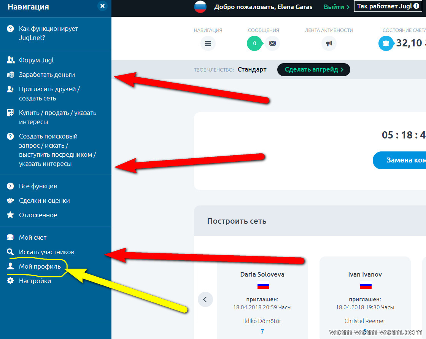Click the blue Замена button
This screenshot has height=339, width=426.
(x=400, y=161)
